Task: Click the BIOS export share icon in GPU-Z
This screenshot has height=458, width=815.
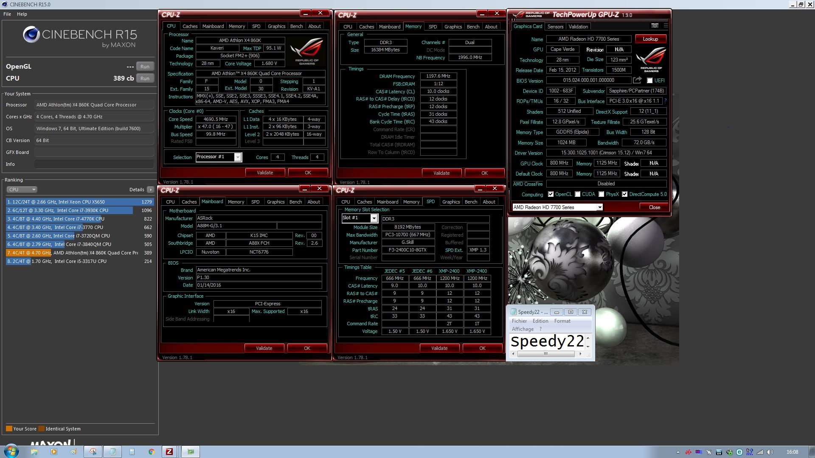Action: pyautogui.click(x=637, y=80)
